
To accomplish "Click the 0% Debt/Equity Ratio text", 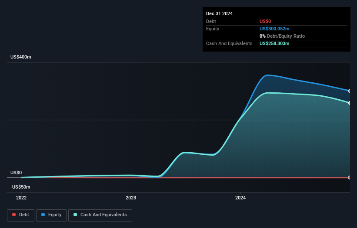I will point(282,36).
